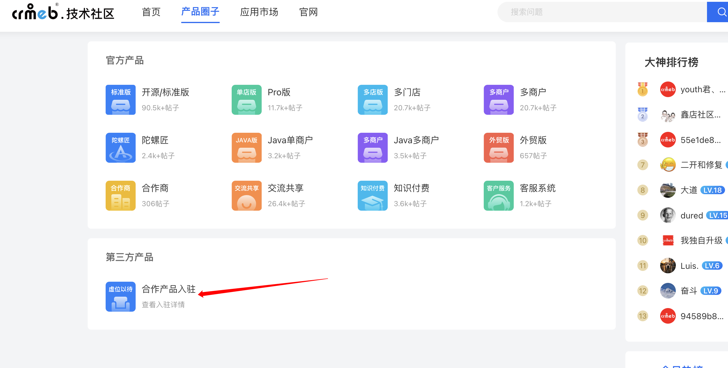Image resolution: width=728 pixels, height=368 pixels.
Task: Click the blue search magnifier button
Action: click(x=718, y=12)
